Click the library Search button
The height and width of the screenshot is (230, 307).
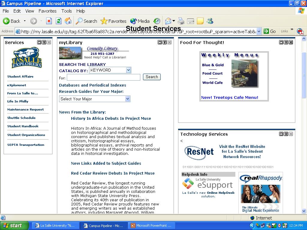pos(152,77)
